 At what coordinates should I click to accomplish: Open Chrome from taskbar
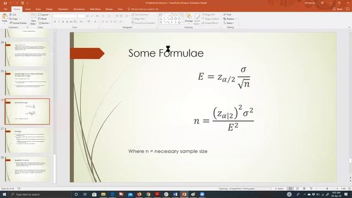tap(148, 194)
